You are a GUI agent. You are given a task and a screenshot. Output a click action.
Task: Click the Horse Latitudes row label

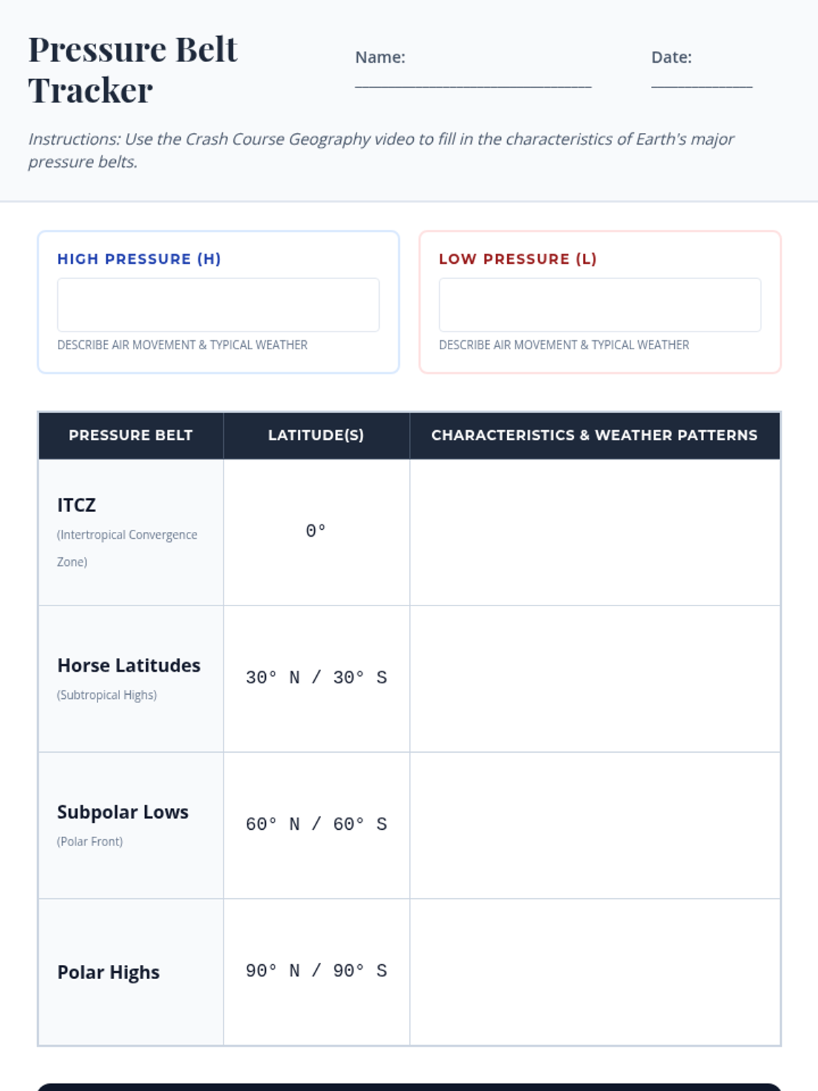(x=129, y=666)
